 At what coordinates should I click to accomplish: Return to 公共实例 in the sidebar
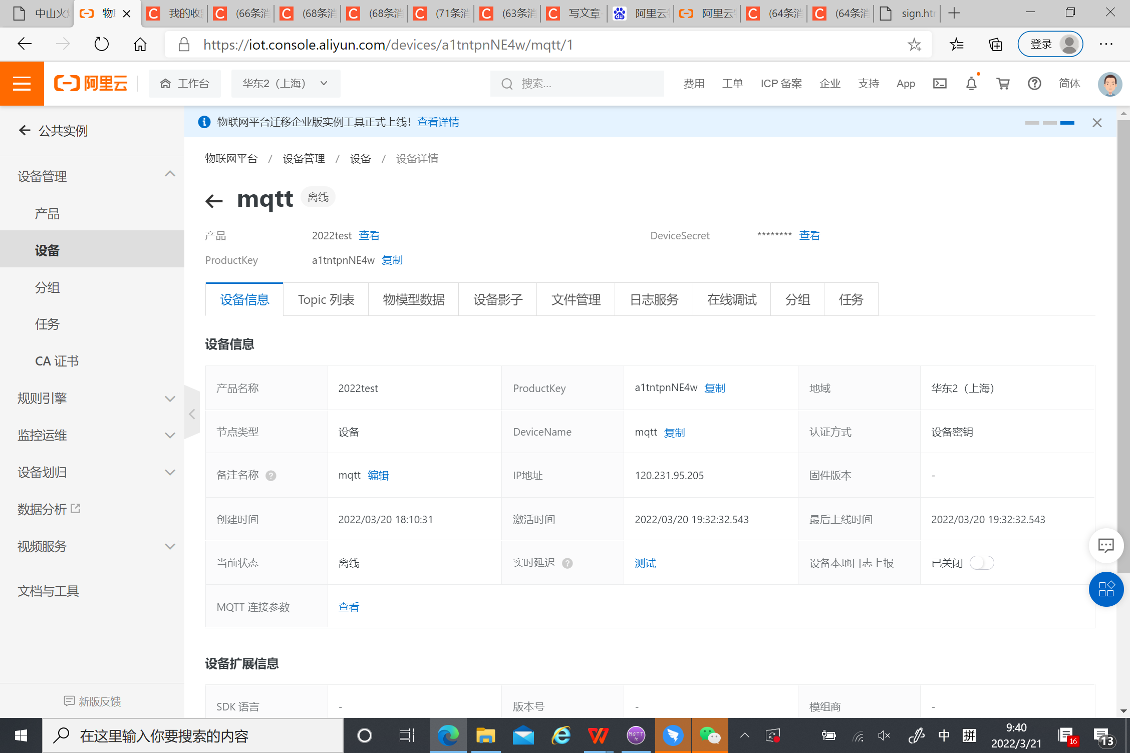[x=54, y=131]
